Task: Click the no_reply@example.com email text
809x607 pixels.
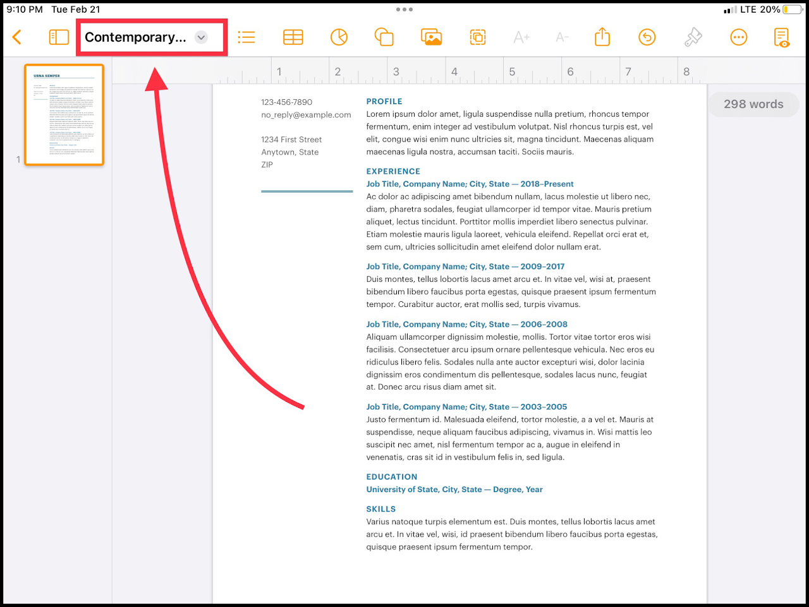Action: 306,115
